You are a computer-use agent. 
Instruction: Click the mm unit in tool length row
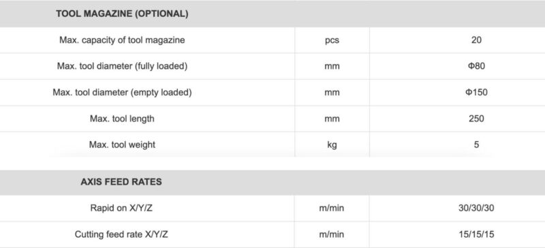[x=332, y=119]
